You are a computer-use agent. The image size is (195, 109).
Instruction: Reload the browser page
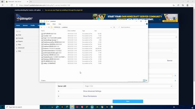click(12, 5)
